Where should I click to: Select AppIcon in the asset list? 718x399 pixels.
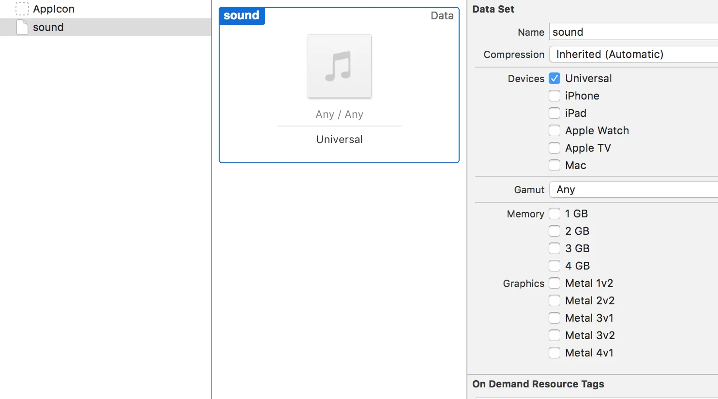[54, 9]
